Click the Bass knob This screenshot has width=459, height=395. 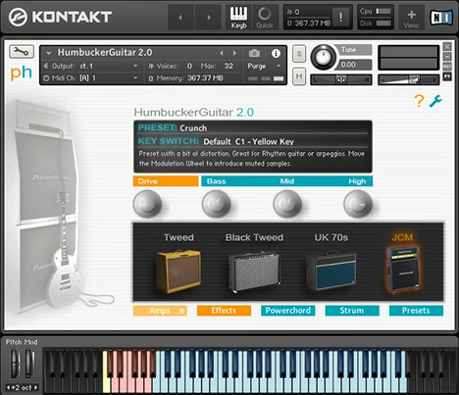click(x=216, y=204)
